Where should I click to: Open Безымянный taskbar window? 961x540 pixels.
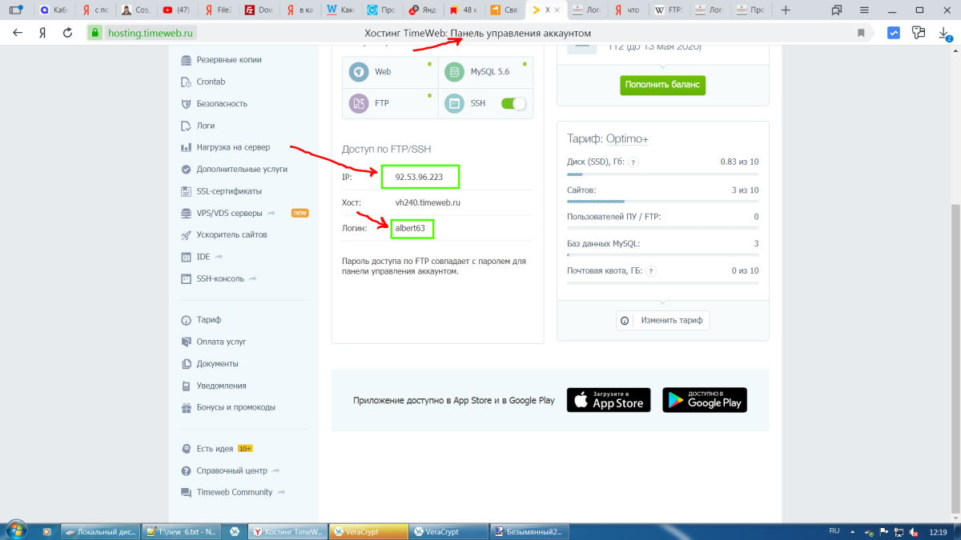[x=529, y=531]
